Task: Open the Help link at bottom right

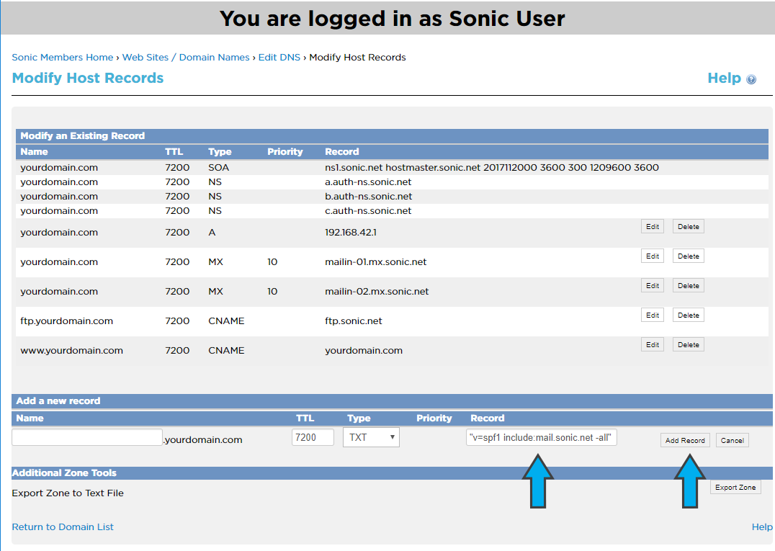Action: [761, 527]
